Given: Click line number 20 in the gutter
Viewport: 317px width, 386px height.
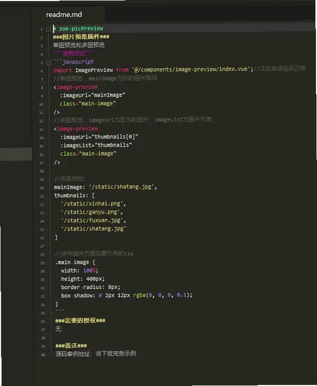Looking at the screenshot, I should pyautogui.click(x=42, y=188).
